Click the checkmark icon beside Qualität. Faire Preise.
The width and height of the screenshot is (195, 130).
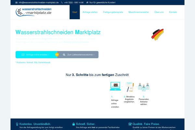(x=130, y=124)
